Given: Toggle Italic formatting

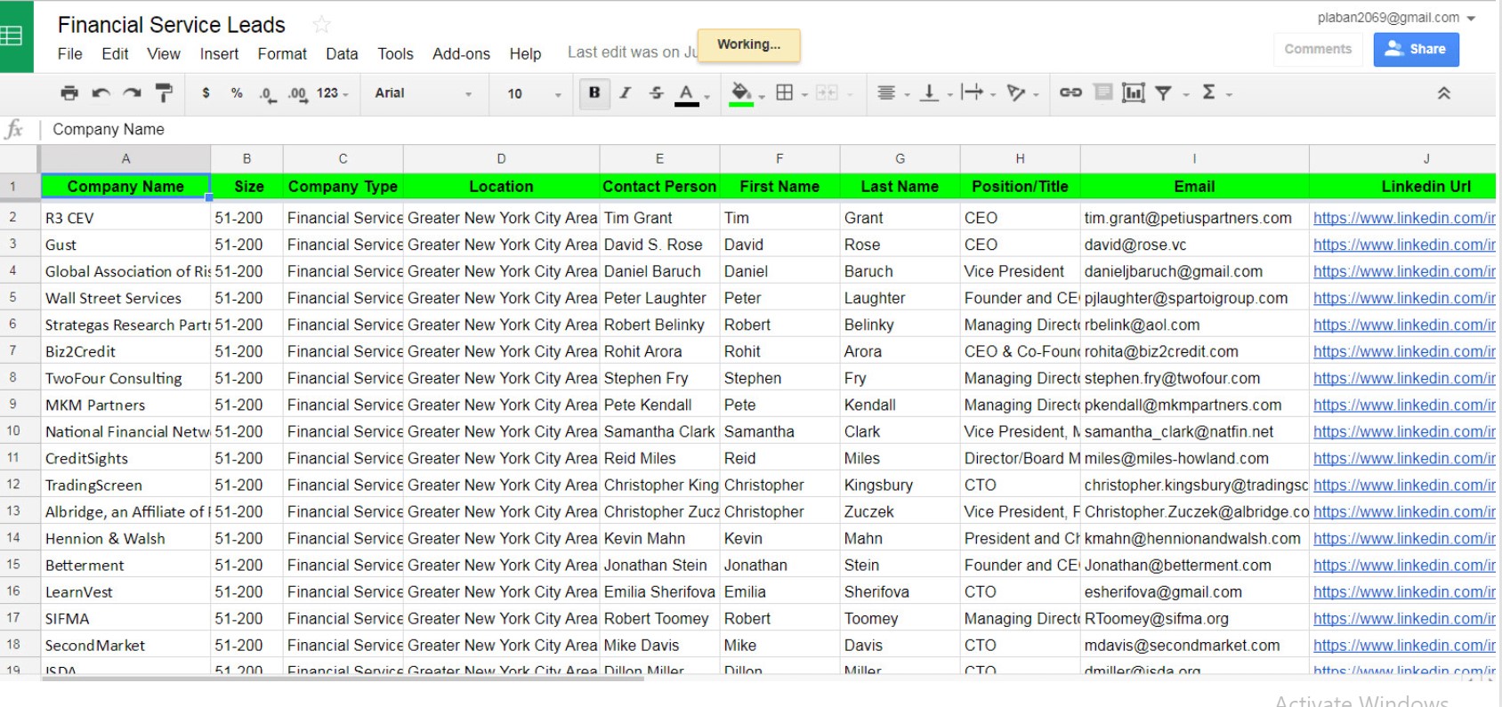Looking at the screenshot, I should (x=626, y=92).
